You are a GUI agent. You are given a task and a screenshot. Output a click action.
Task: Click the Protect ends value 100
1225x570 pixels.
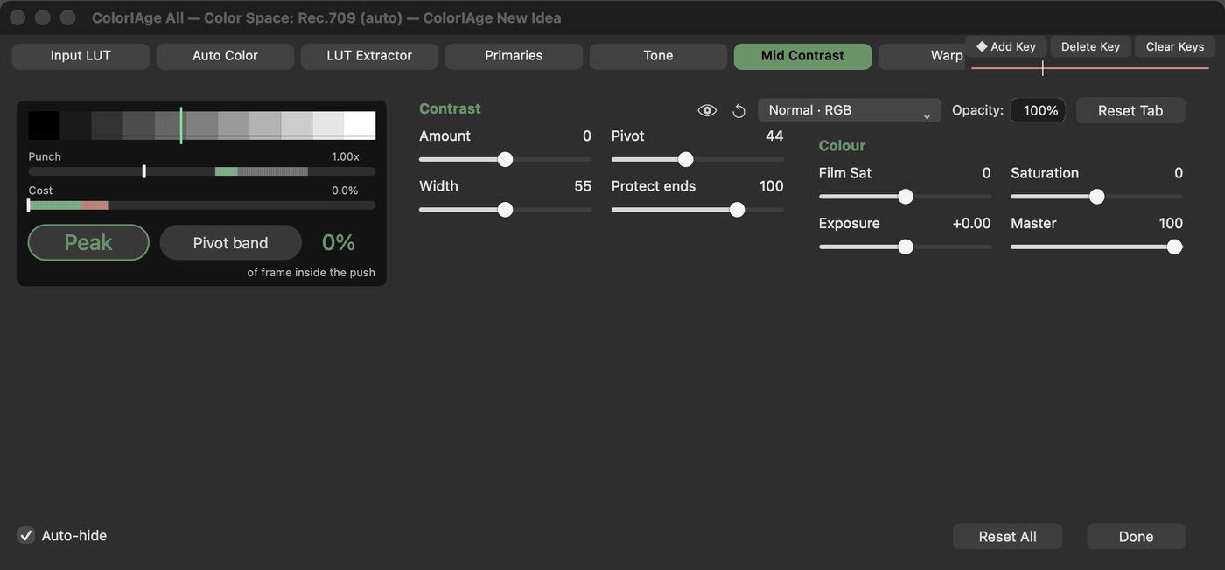coord(771,186)
